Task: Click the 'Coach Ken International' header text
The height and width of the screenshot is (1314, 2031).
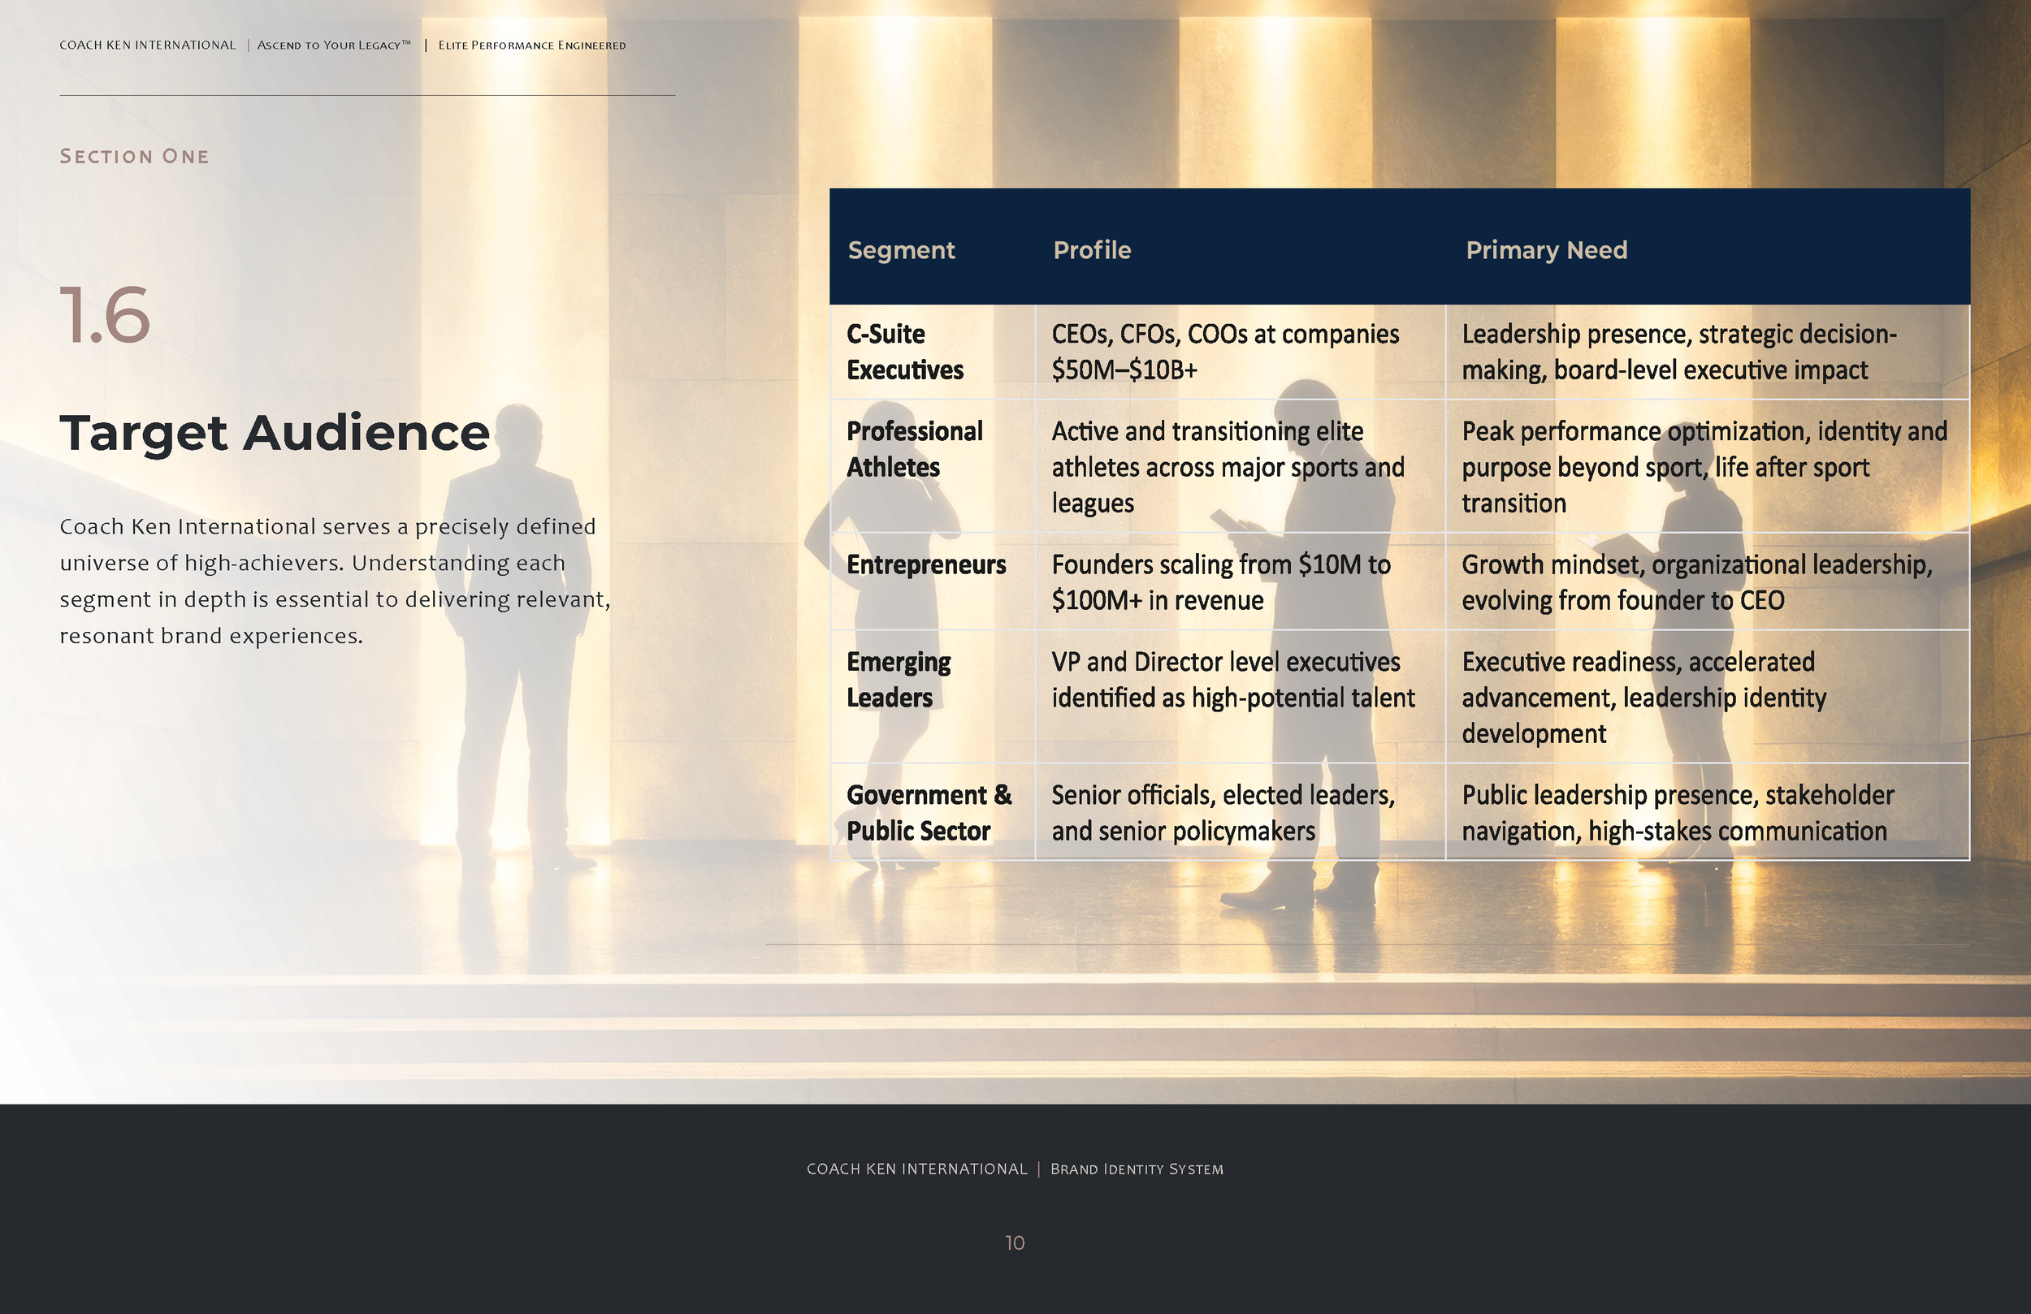Action: coord(148,45)
